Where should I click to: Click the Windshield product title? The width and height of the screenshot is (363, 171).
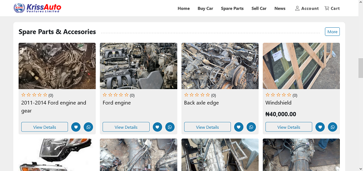click(x=279, y=103)
